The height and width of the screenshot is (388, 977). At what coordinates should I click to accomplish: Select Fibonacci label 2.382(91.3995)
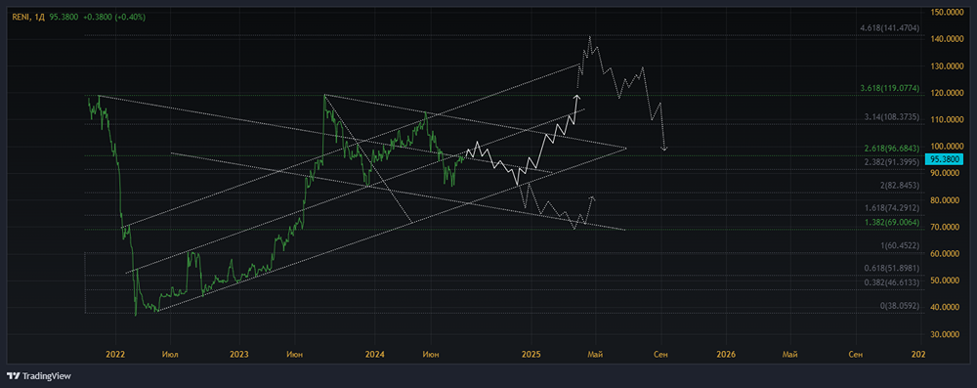892,162
